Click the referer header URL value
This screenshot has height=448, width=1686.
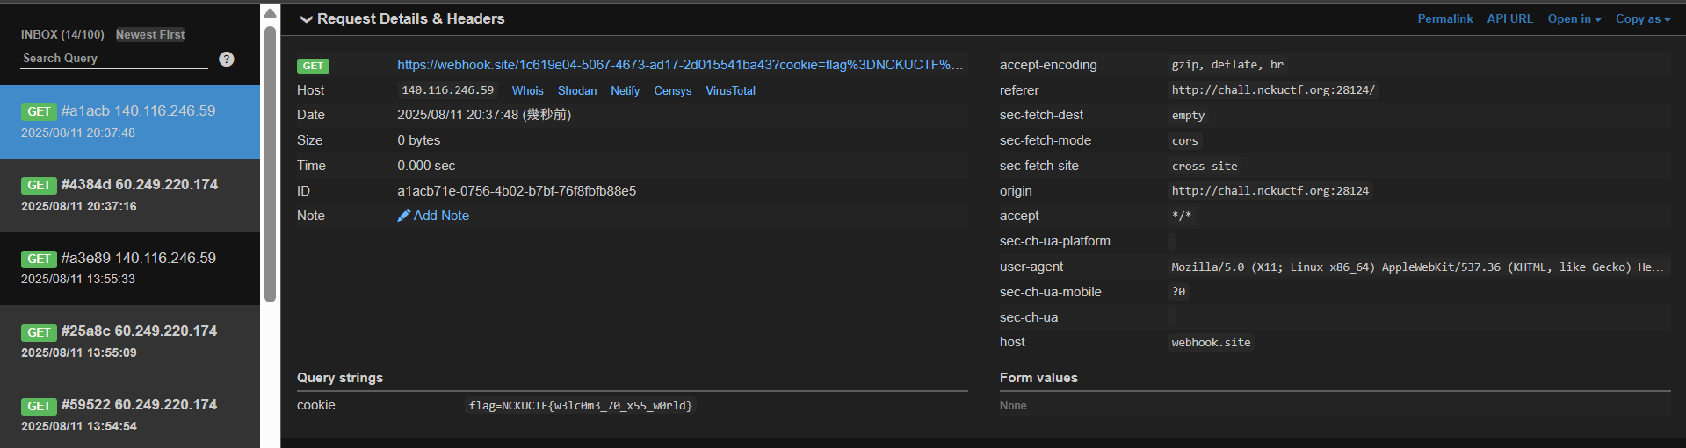coord(1273,90)
